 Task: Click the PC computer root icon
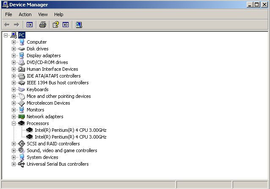tap(14, 35)
